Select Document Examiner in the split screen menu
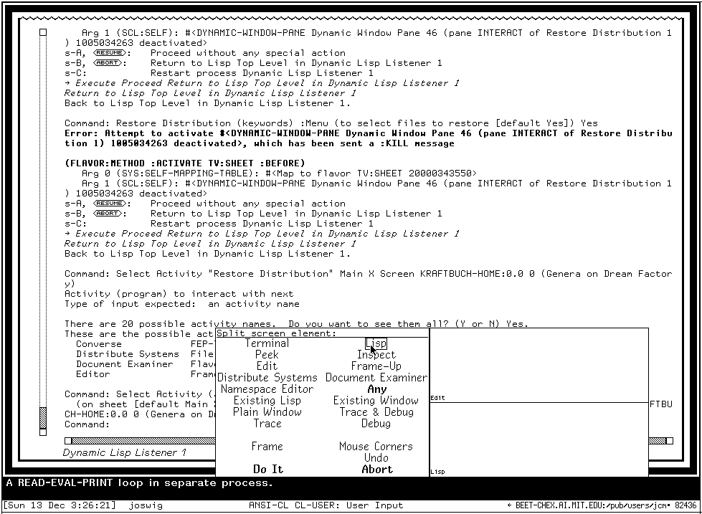702x514 pixels. pos(376,378)
